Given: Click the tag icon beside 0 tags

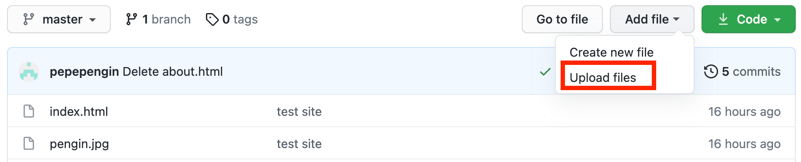Looking at the screenshot, I should point(212,20).
